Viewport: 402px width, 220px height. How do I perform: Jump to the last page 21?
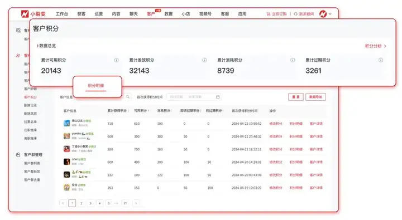126,203
